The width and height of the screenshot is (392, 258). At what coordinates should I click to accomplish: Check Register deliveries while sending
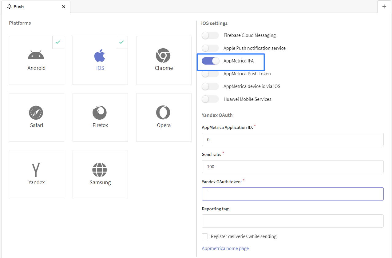click(205, 236)
